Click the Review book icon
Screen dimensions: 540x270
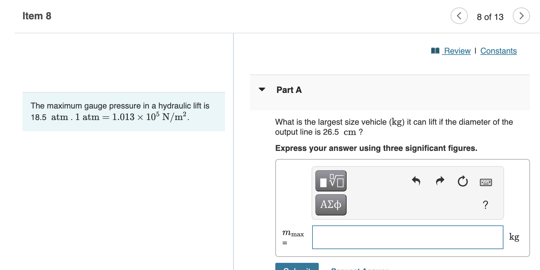tap(435, 51)
